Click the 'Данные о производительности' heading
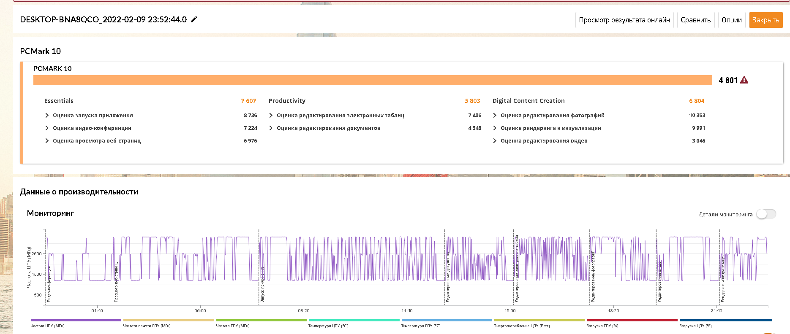The image size is (790, 334). 79,191
